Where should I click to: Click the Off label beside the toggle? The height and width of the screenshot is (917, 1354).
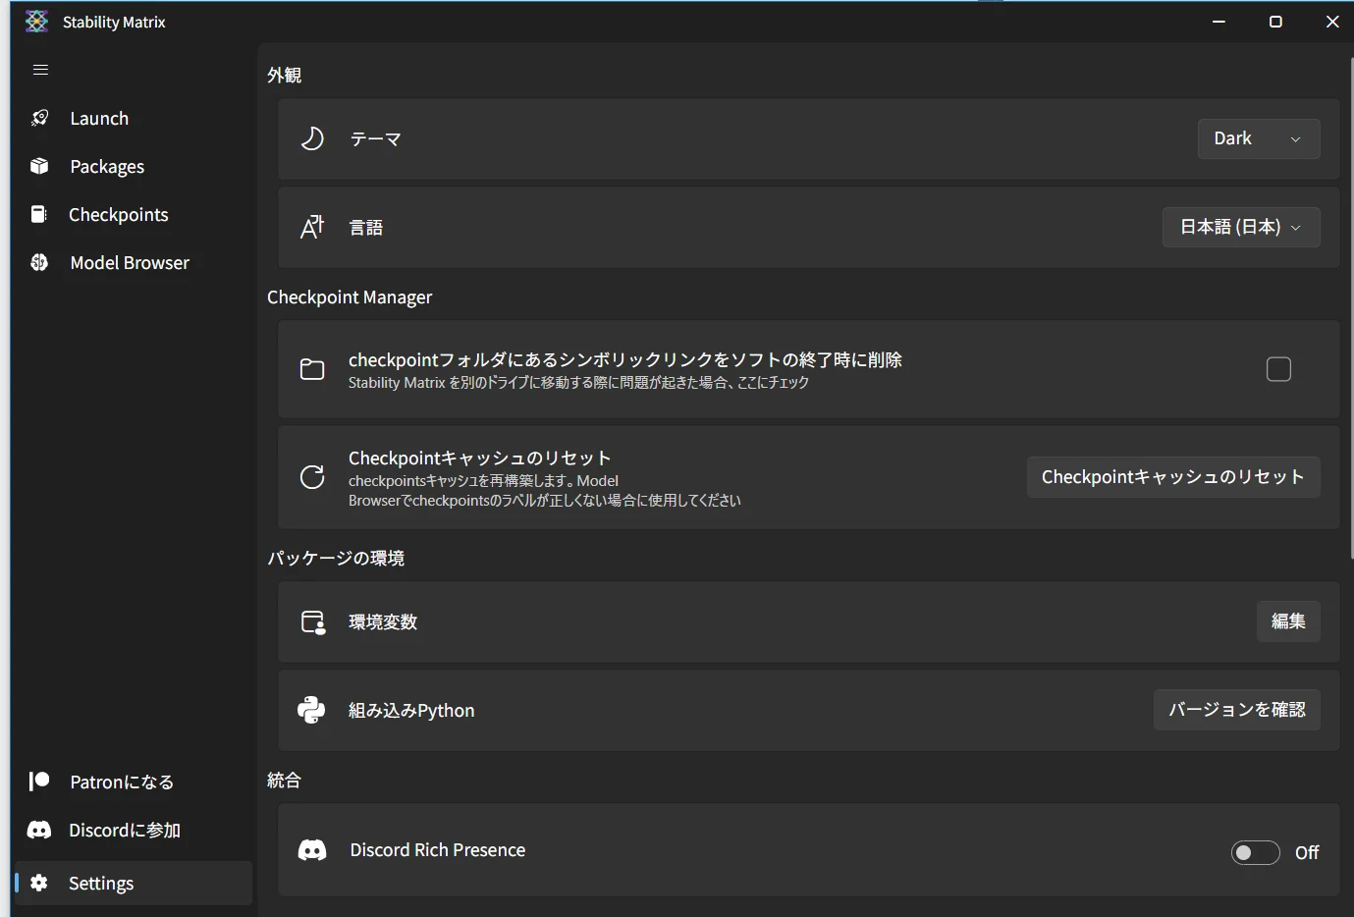coord(1307,853)
